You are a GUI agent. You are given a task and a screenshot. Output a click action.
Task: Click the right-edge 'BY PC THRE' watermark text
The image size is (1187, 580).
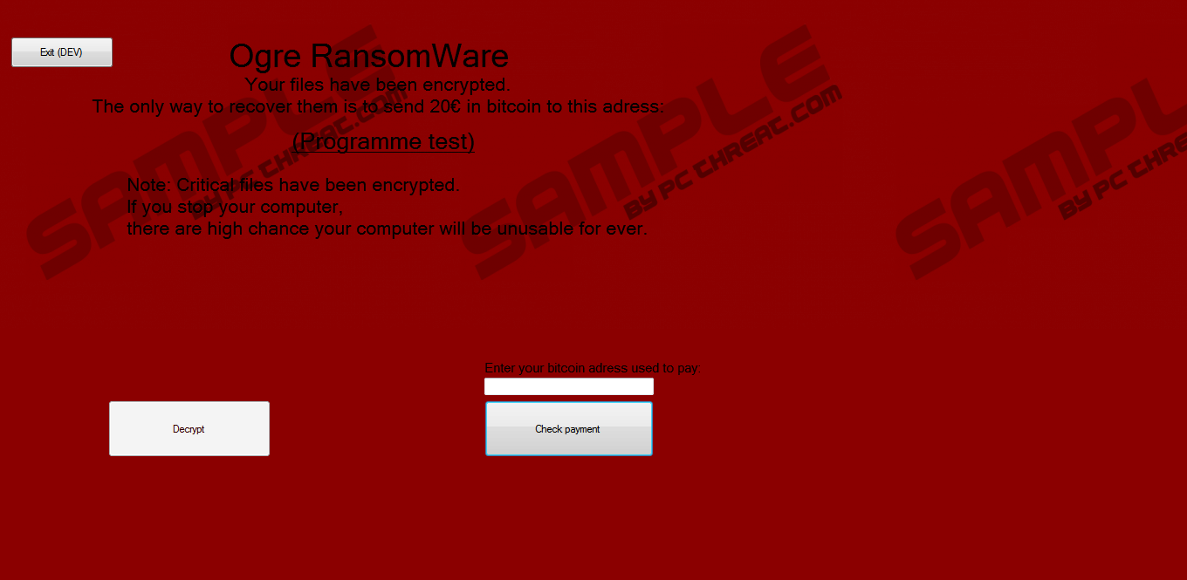coord(1122,174)
